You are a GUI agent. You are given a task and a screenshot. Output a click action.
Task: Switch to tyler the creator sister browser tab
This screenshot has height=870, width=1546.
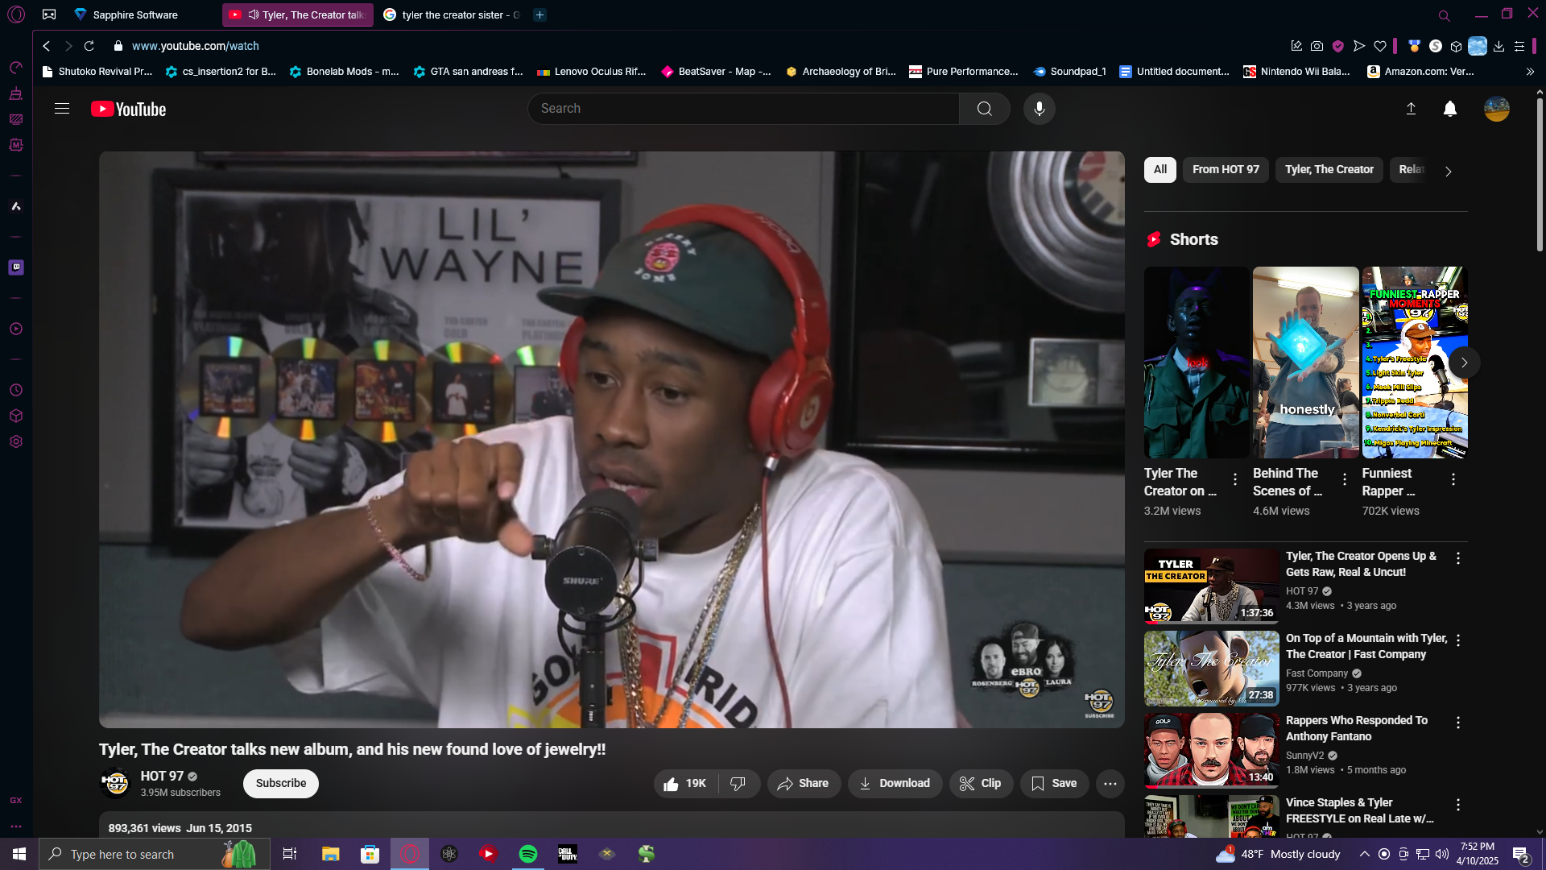tap(453, 14)
